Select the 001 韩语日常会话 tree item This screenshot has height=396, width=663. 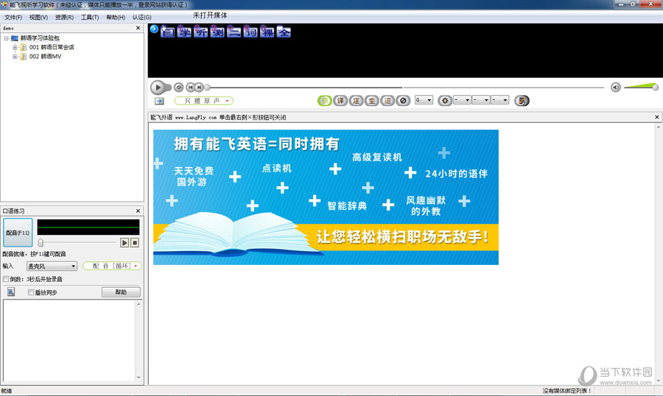coord(52,47)
